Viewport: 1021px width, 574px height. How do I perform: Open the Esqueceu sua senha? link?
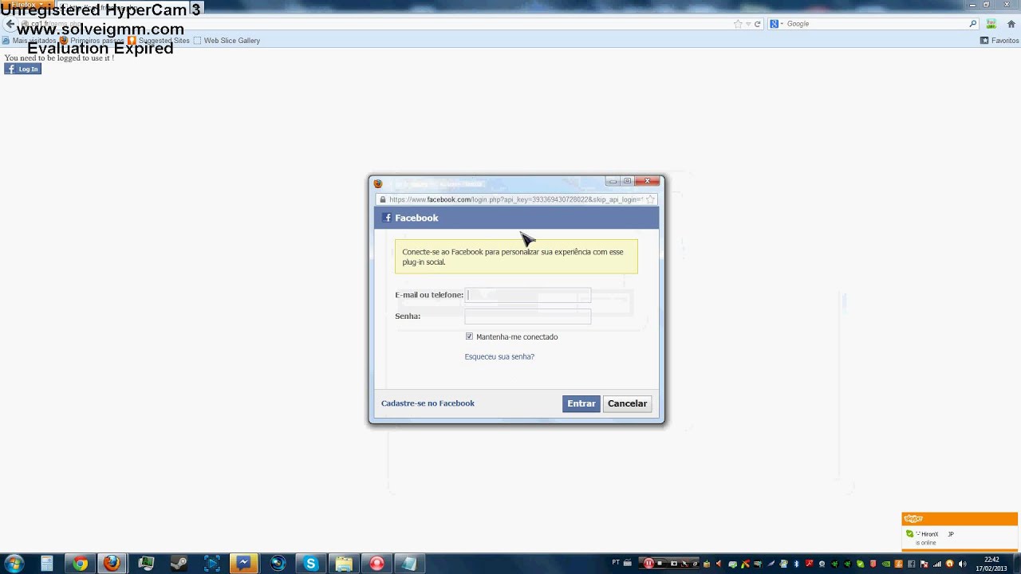[x=499, y=356]
